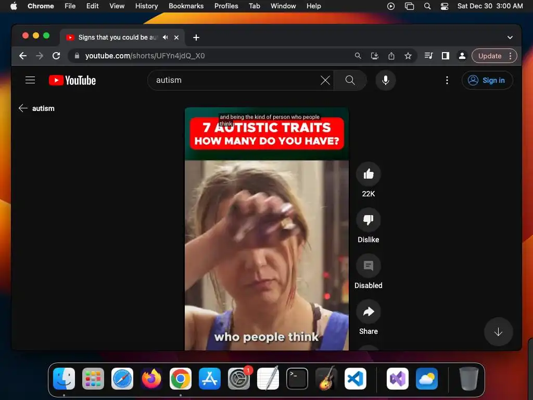Go to next short with down arrow

498,332
